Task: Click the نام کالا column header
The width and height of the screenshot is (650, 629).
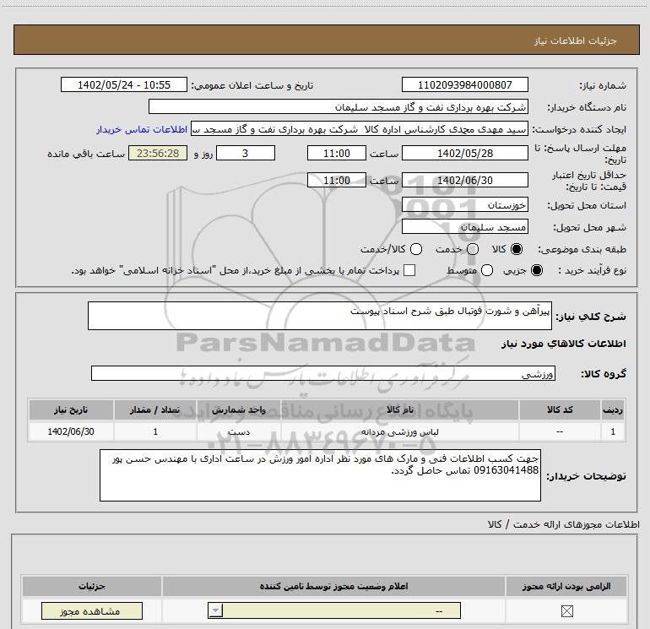Action: pos(400,409)
